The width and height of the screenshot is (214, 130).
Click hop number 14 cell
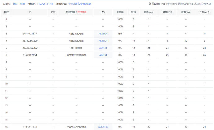[x=6, y=112]
